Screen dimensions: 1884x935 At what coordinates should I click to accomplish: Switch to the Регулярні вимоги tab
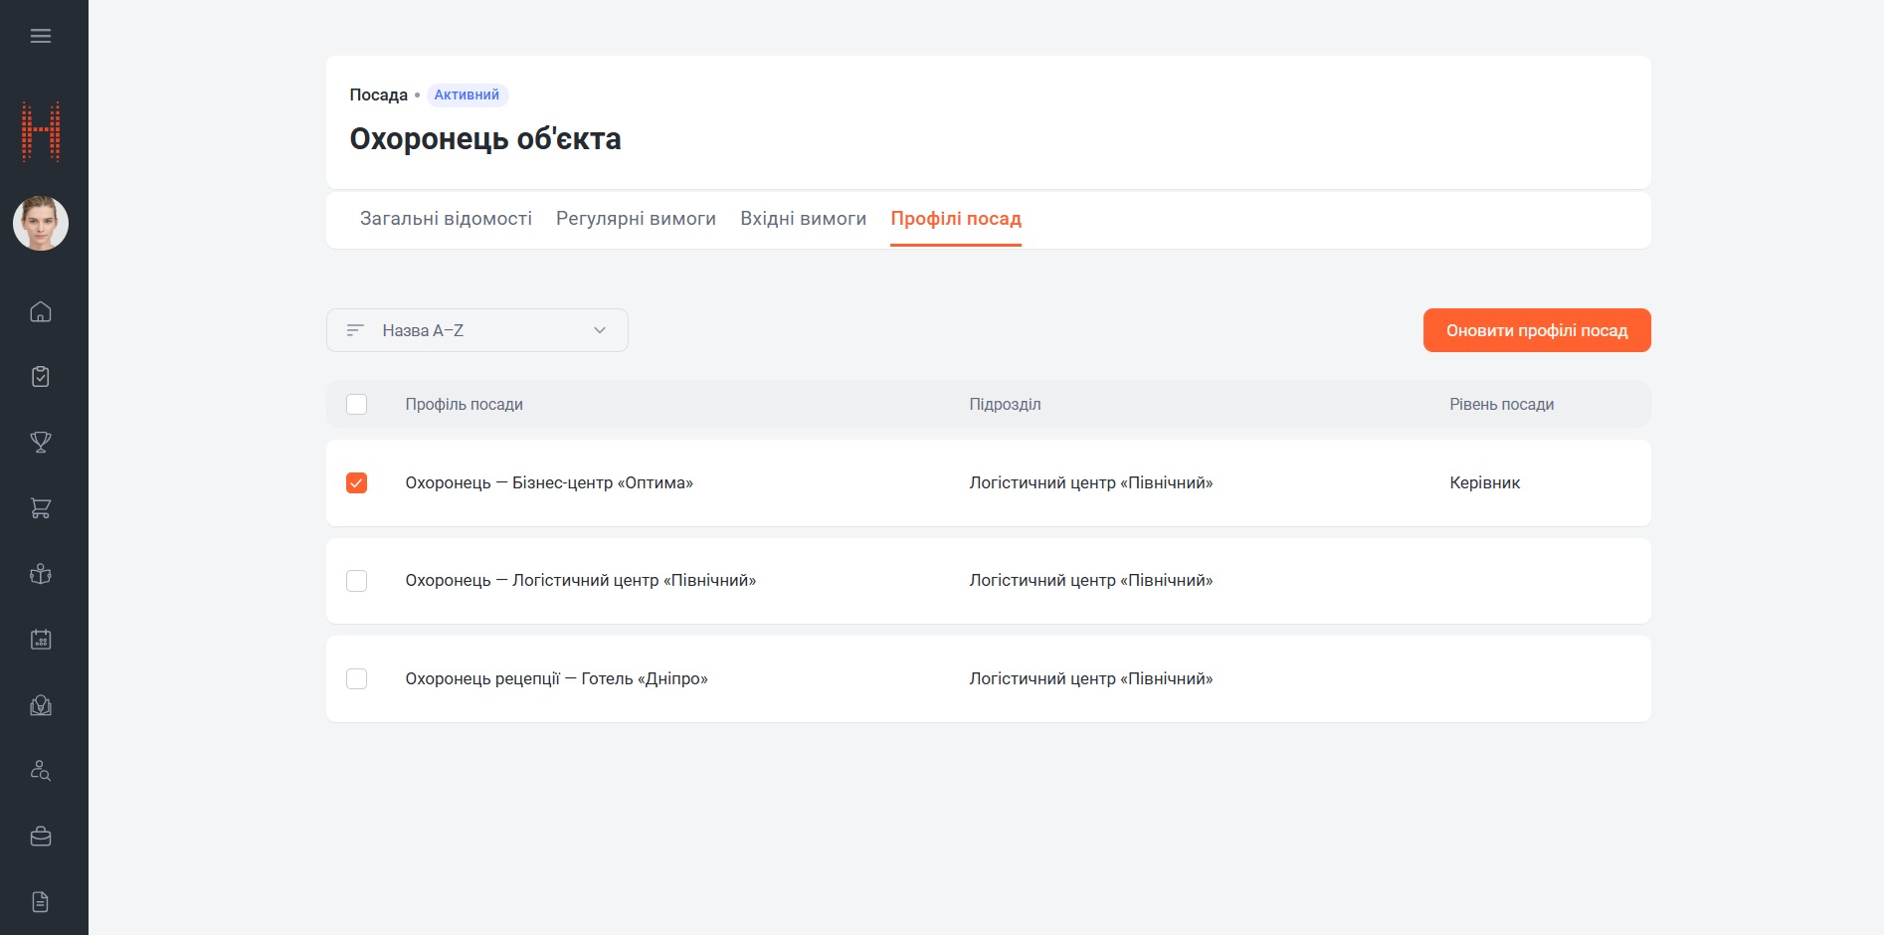pyautogui.click(x=636, y=219)
